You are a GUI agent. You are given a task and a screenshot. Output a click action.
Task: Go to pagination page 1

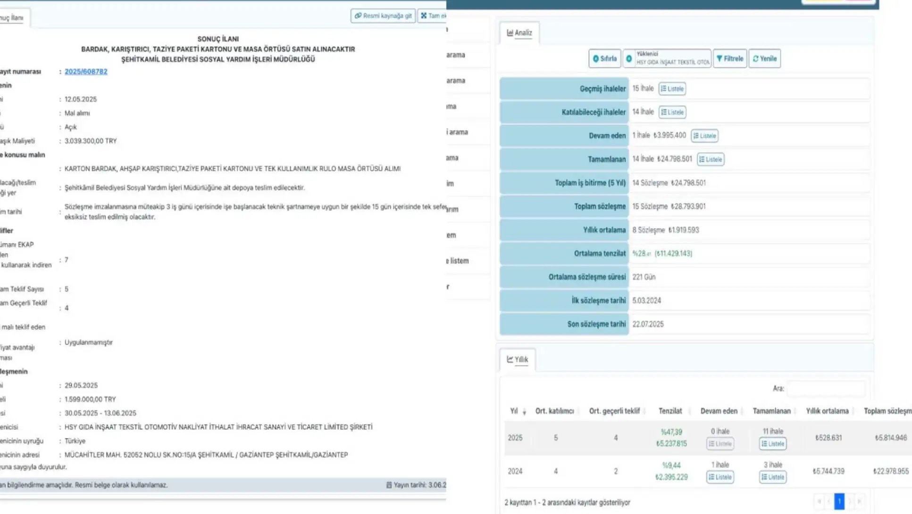pos(839,501)
